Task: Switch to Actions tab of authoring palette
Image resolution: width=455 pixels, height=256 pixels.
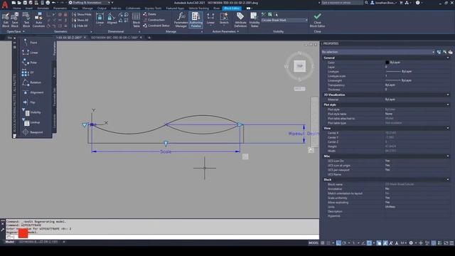Action: coord(54,73)
